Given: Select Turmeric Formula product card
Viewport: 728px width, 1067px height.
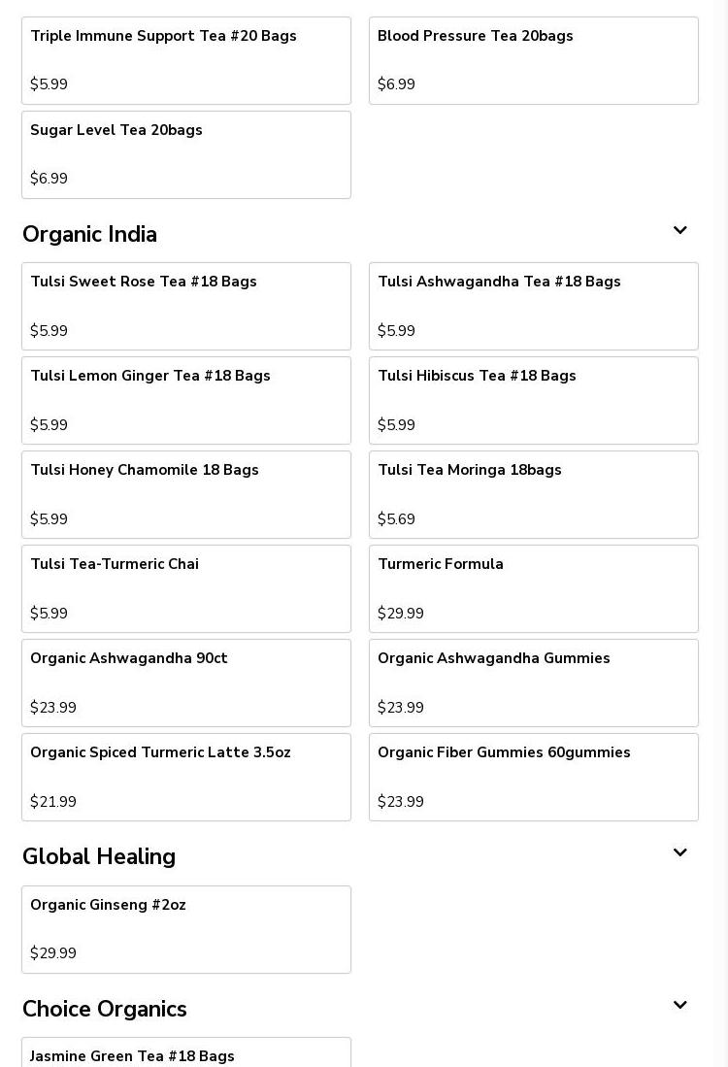Looking at the screenshot, I should (x=534, y=588).
